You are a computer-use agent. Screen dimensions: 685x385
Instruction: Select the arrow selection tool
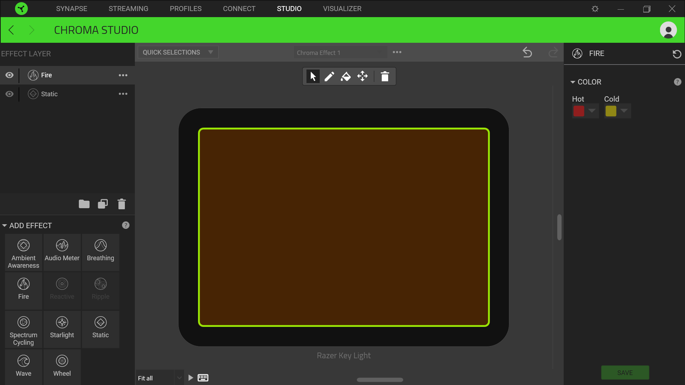coord(313,76)
